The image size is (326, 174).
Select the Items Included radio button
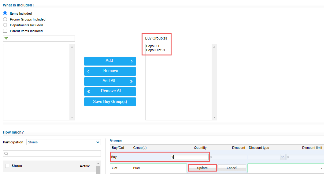[5, 13]
